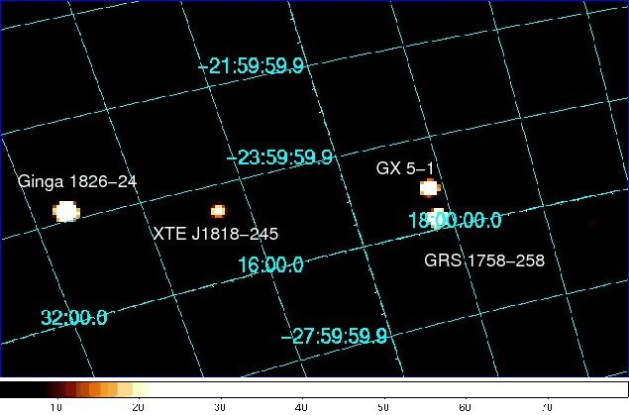
Task: Click the GX 5-1 source spot
Action: pyautogui.click(x=428, y=188)
